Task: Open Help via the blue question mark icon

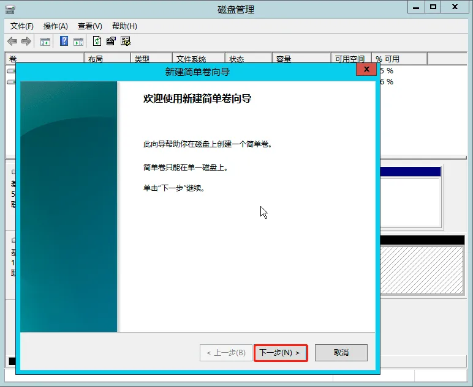Action: pos(64,42)
